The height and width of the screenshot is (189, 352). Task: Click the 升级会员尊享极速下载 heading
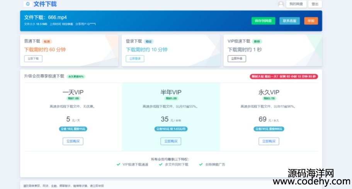click(44, 76)
